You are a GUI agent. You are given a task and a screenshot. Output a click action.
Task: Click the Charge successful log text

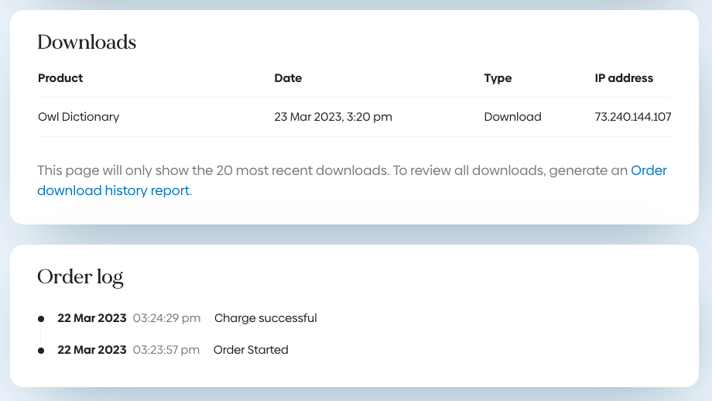(x=265, y=318)
